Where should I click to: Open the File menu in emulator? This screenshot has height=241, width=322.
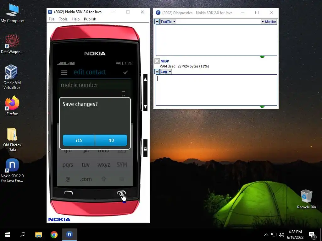52,19
